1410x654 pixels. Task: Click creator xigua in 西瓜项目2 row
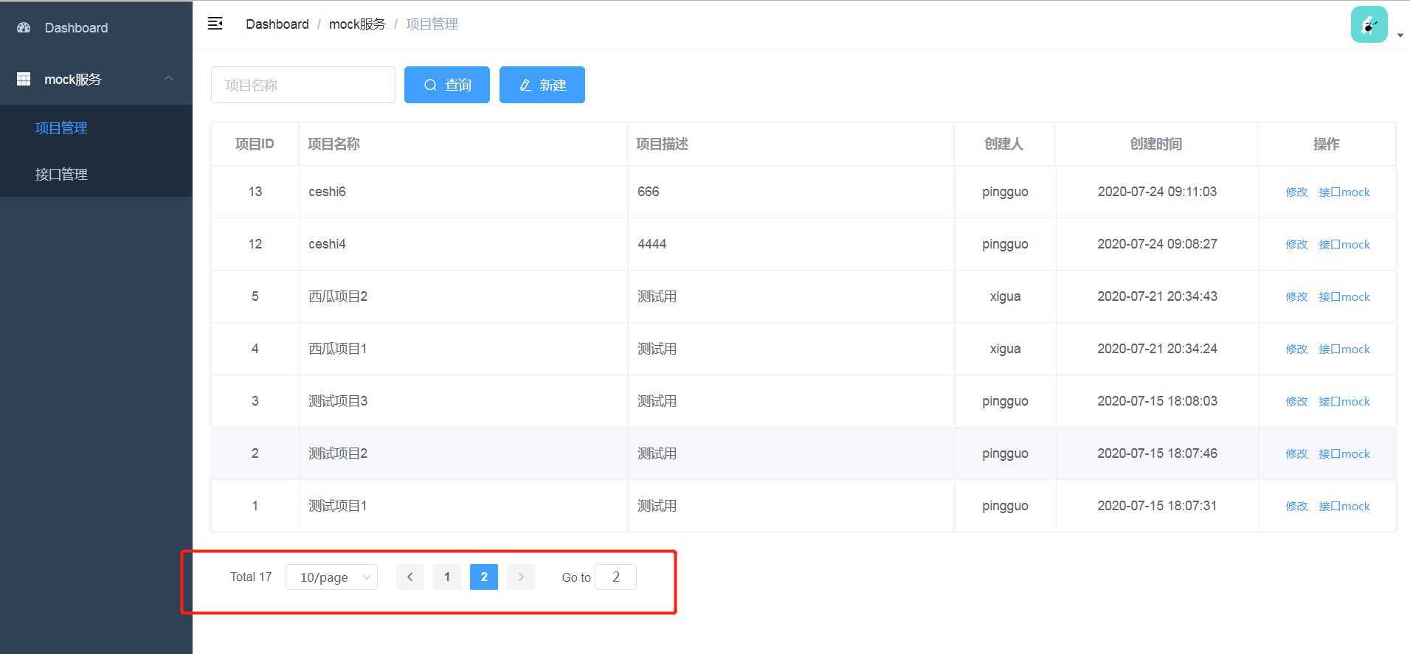pos(1005,296)
